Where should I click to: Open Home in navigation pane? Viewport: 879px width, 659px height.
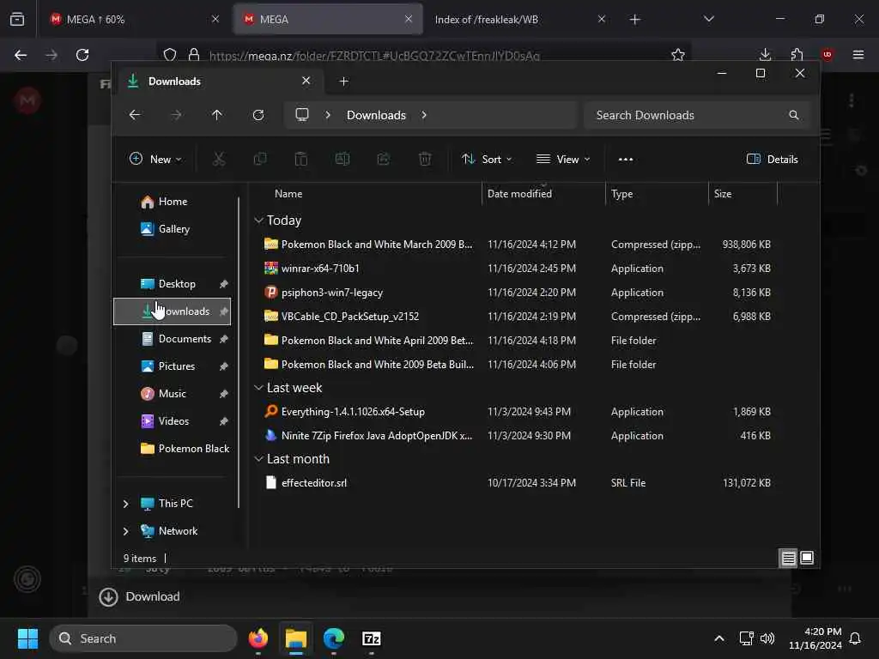pos(172,201)
